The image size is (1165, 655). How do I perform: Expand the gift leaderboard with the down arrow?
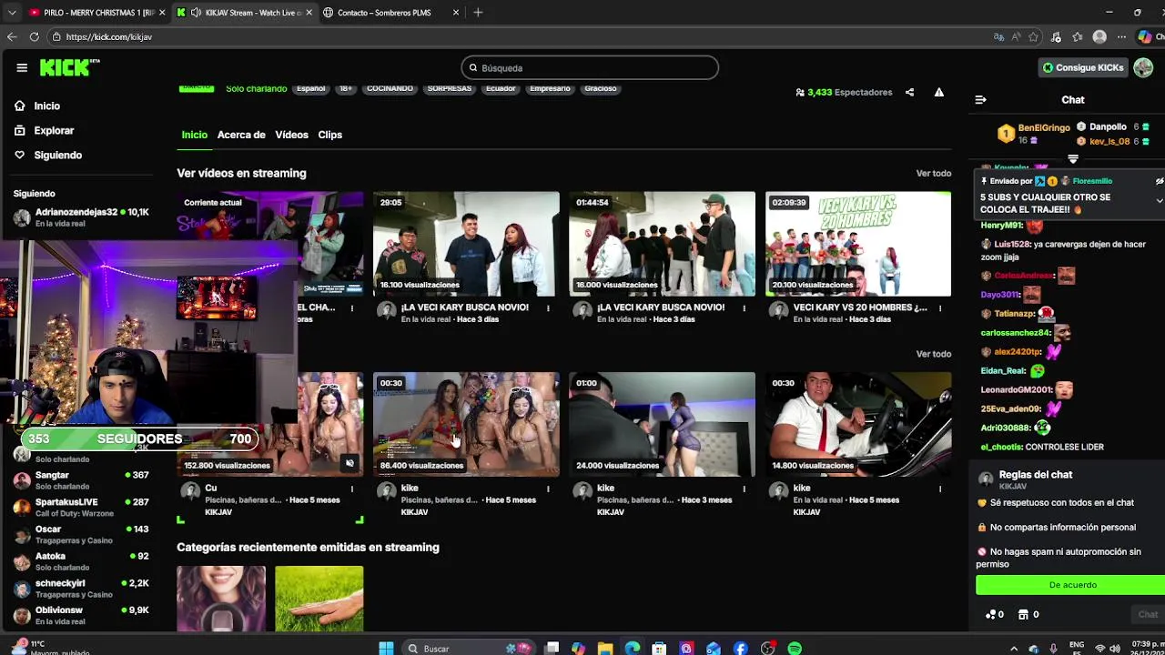(x=1073, y=159)
